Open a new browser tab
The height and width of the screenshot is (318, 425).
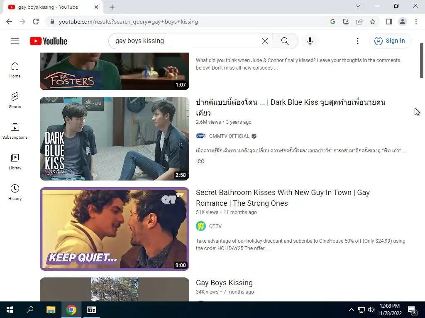point(112,7)
